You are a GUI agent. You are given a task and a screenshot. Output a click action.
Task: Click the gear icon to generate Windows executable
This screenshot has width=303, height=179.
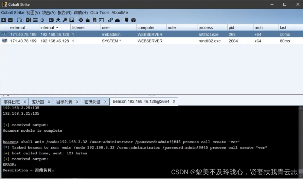pyautogui.click(x=81, y=20)
